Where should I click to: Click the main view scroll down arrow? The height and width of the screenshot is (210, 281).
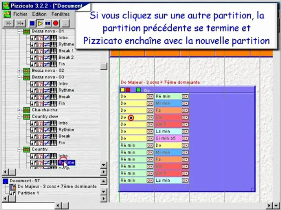click(276, 206)
